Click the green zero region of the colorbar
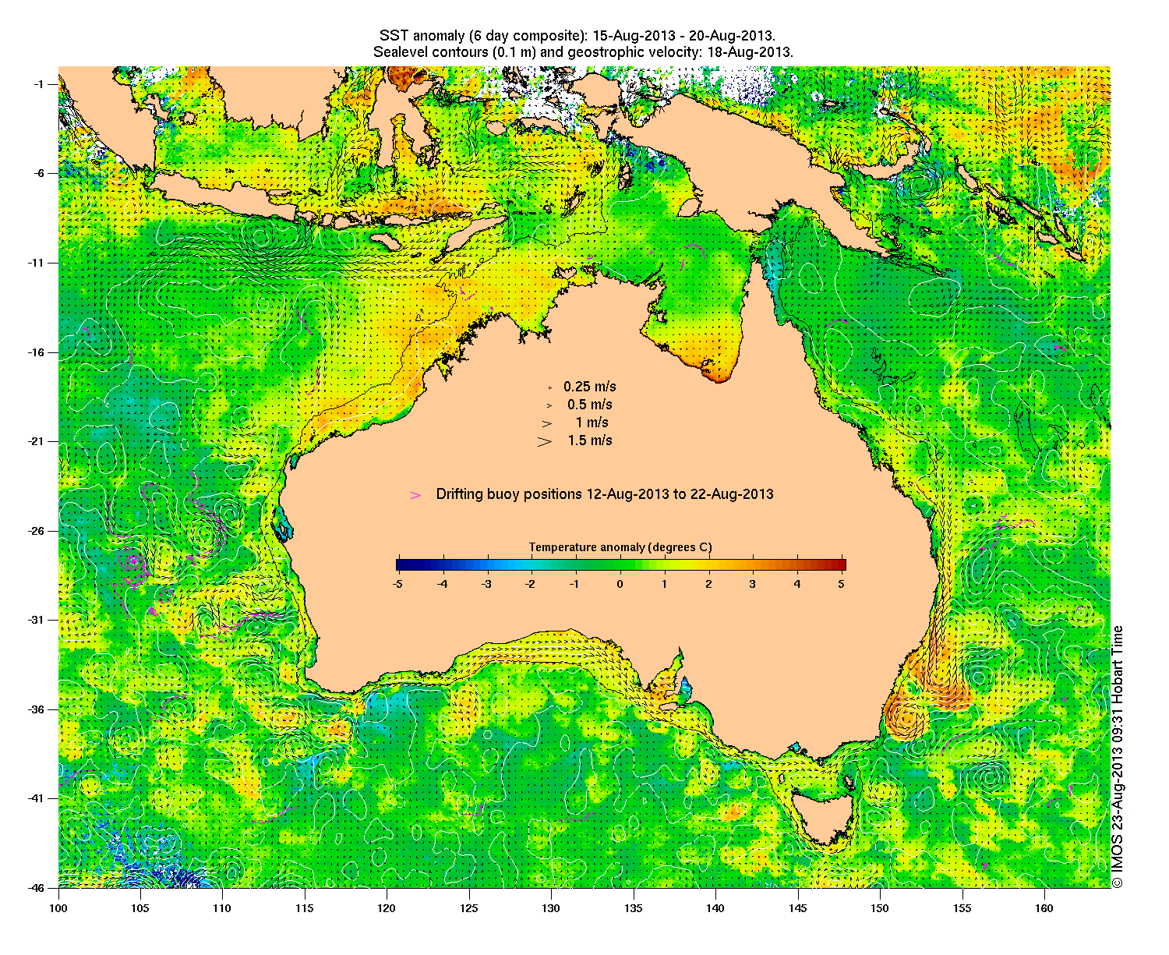The image size is (1169, 955). click(x=620, y=565)
